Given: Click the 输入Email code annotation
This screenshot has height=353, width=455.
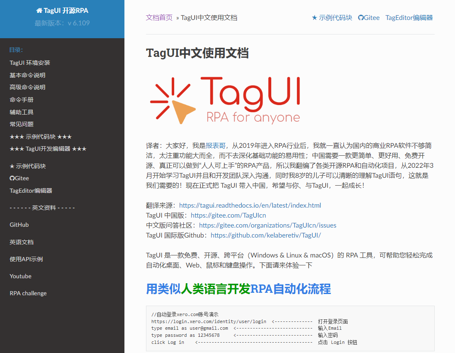Looking at the screenshot, I should [330, 328].
